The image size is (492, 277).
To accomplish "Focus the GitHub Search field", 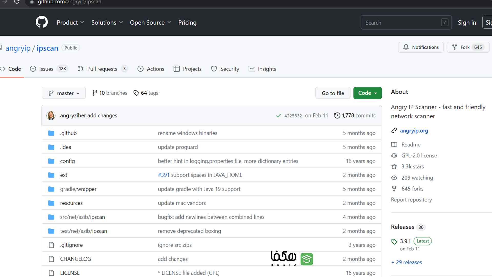I will 406,23.
